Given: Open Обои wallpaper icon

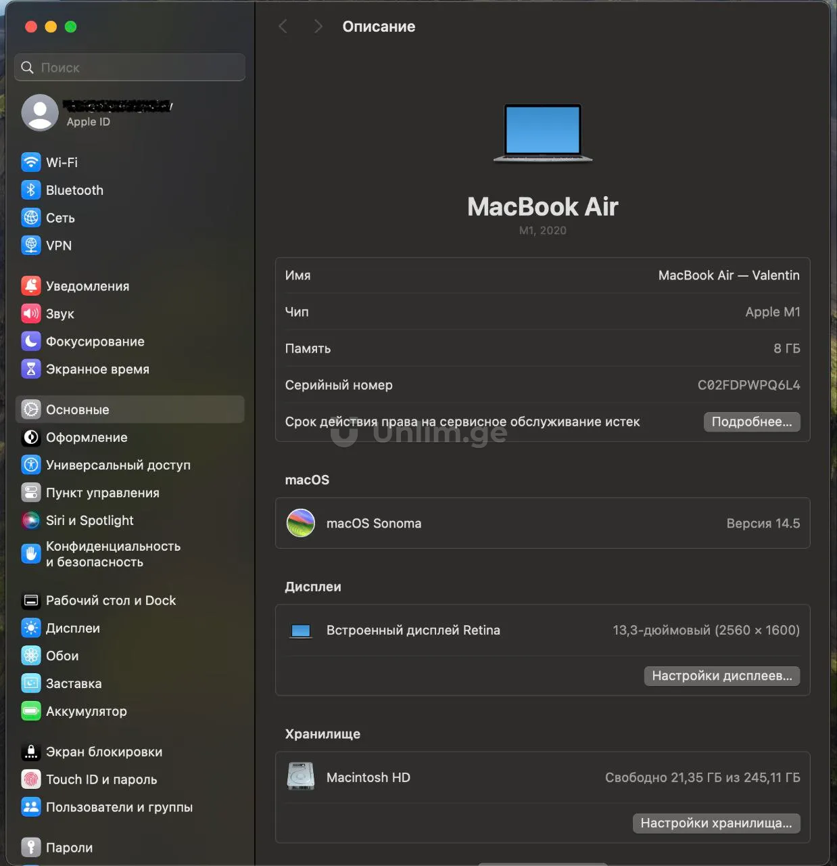Looking at the screenshot, I should (x=31, y=656).
